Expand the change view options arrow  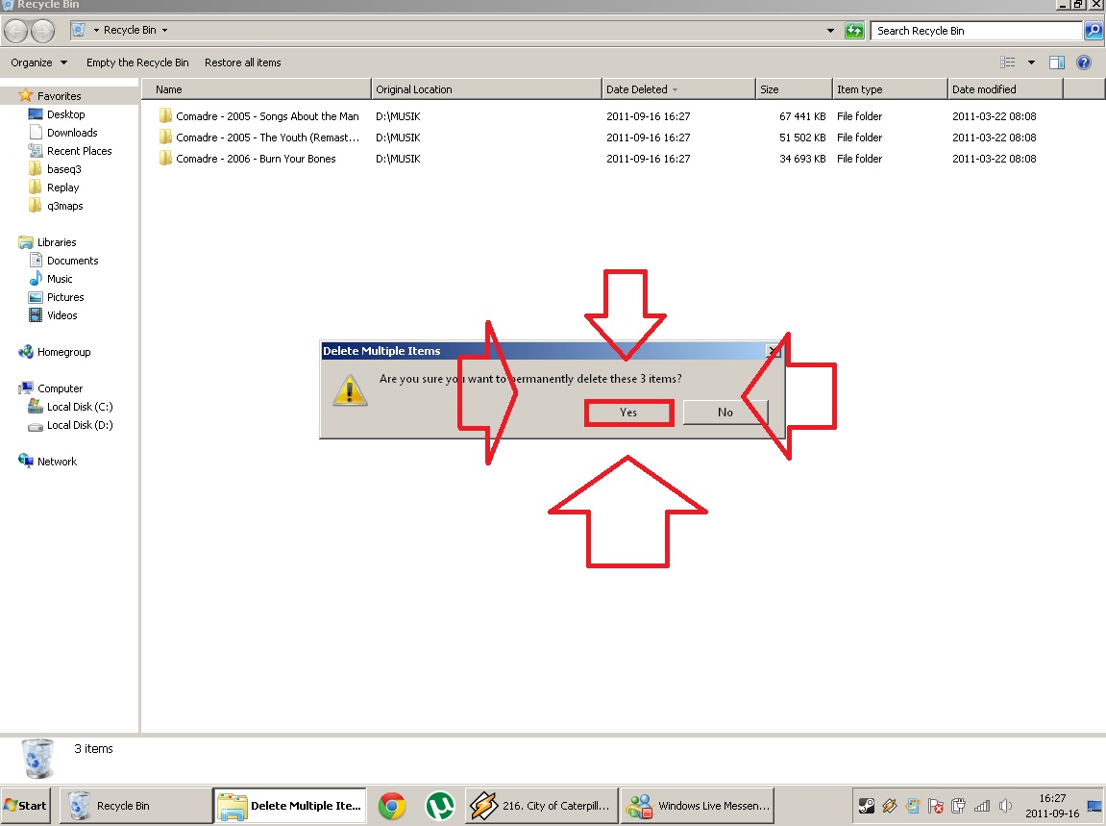pyautogui.click(x=1031, y=63)
